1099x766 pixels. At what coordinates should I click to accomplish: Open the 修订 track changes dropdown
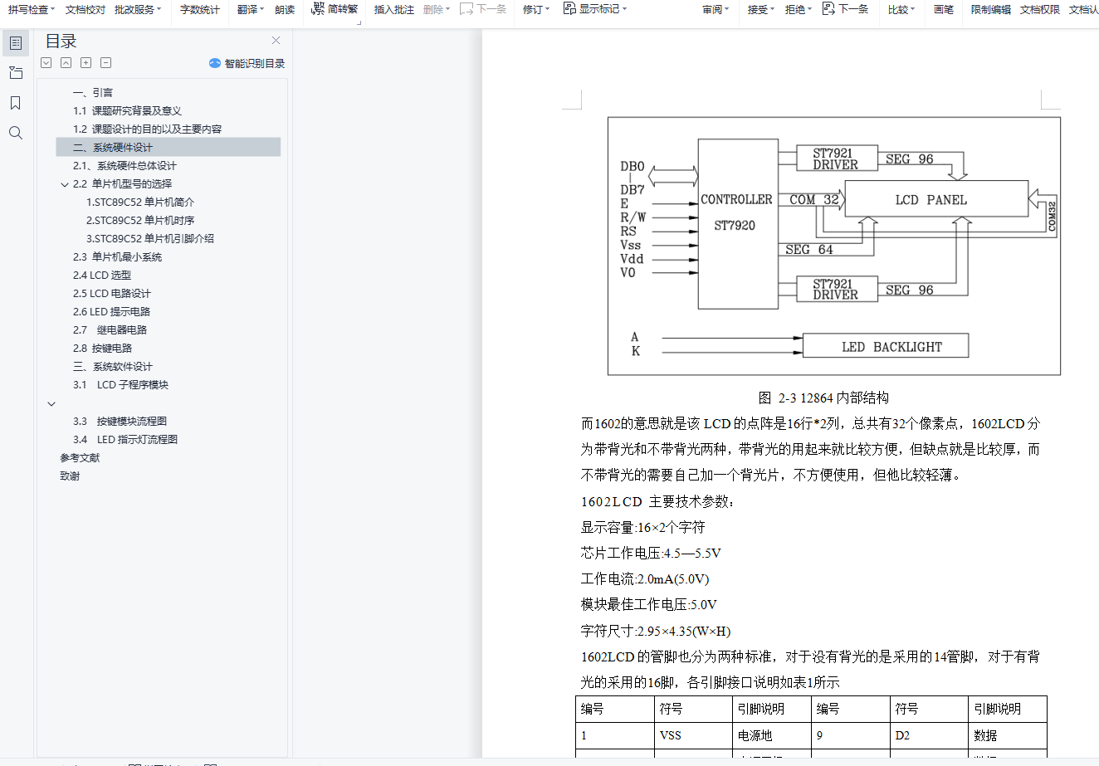click(x=536, y=10)
